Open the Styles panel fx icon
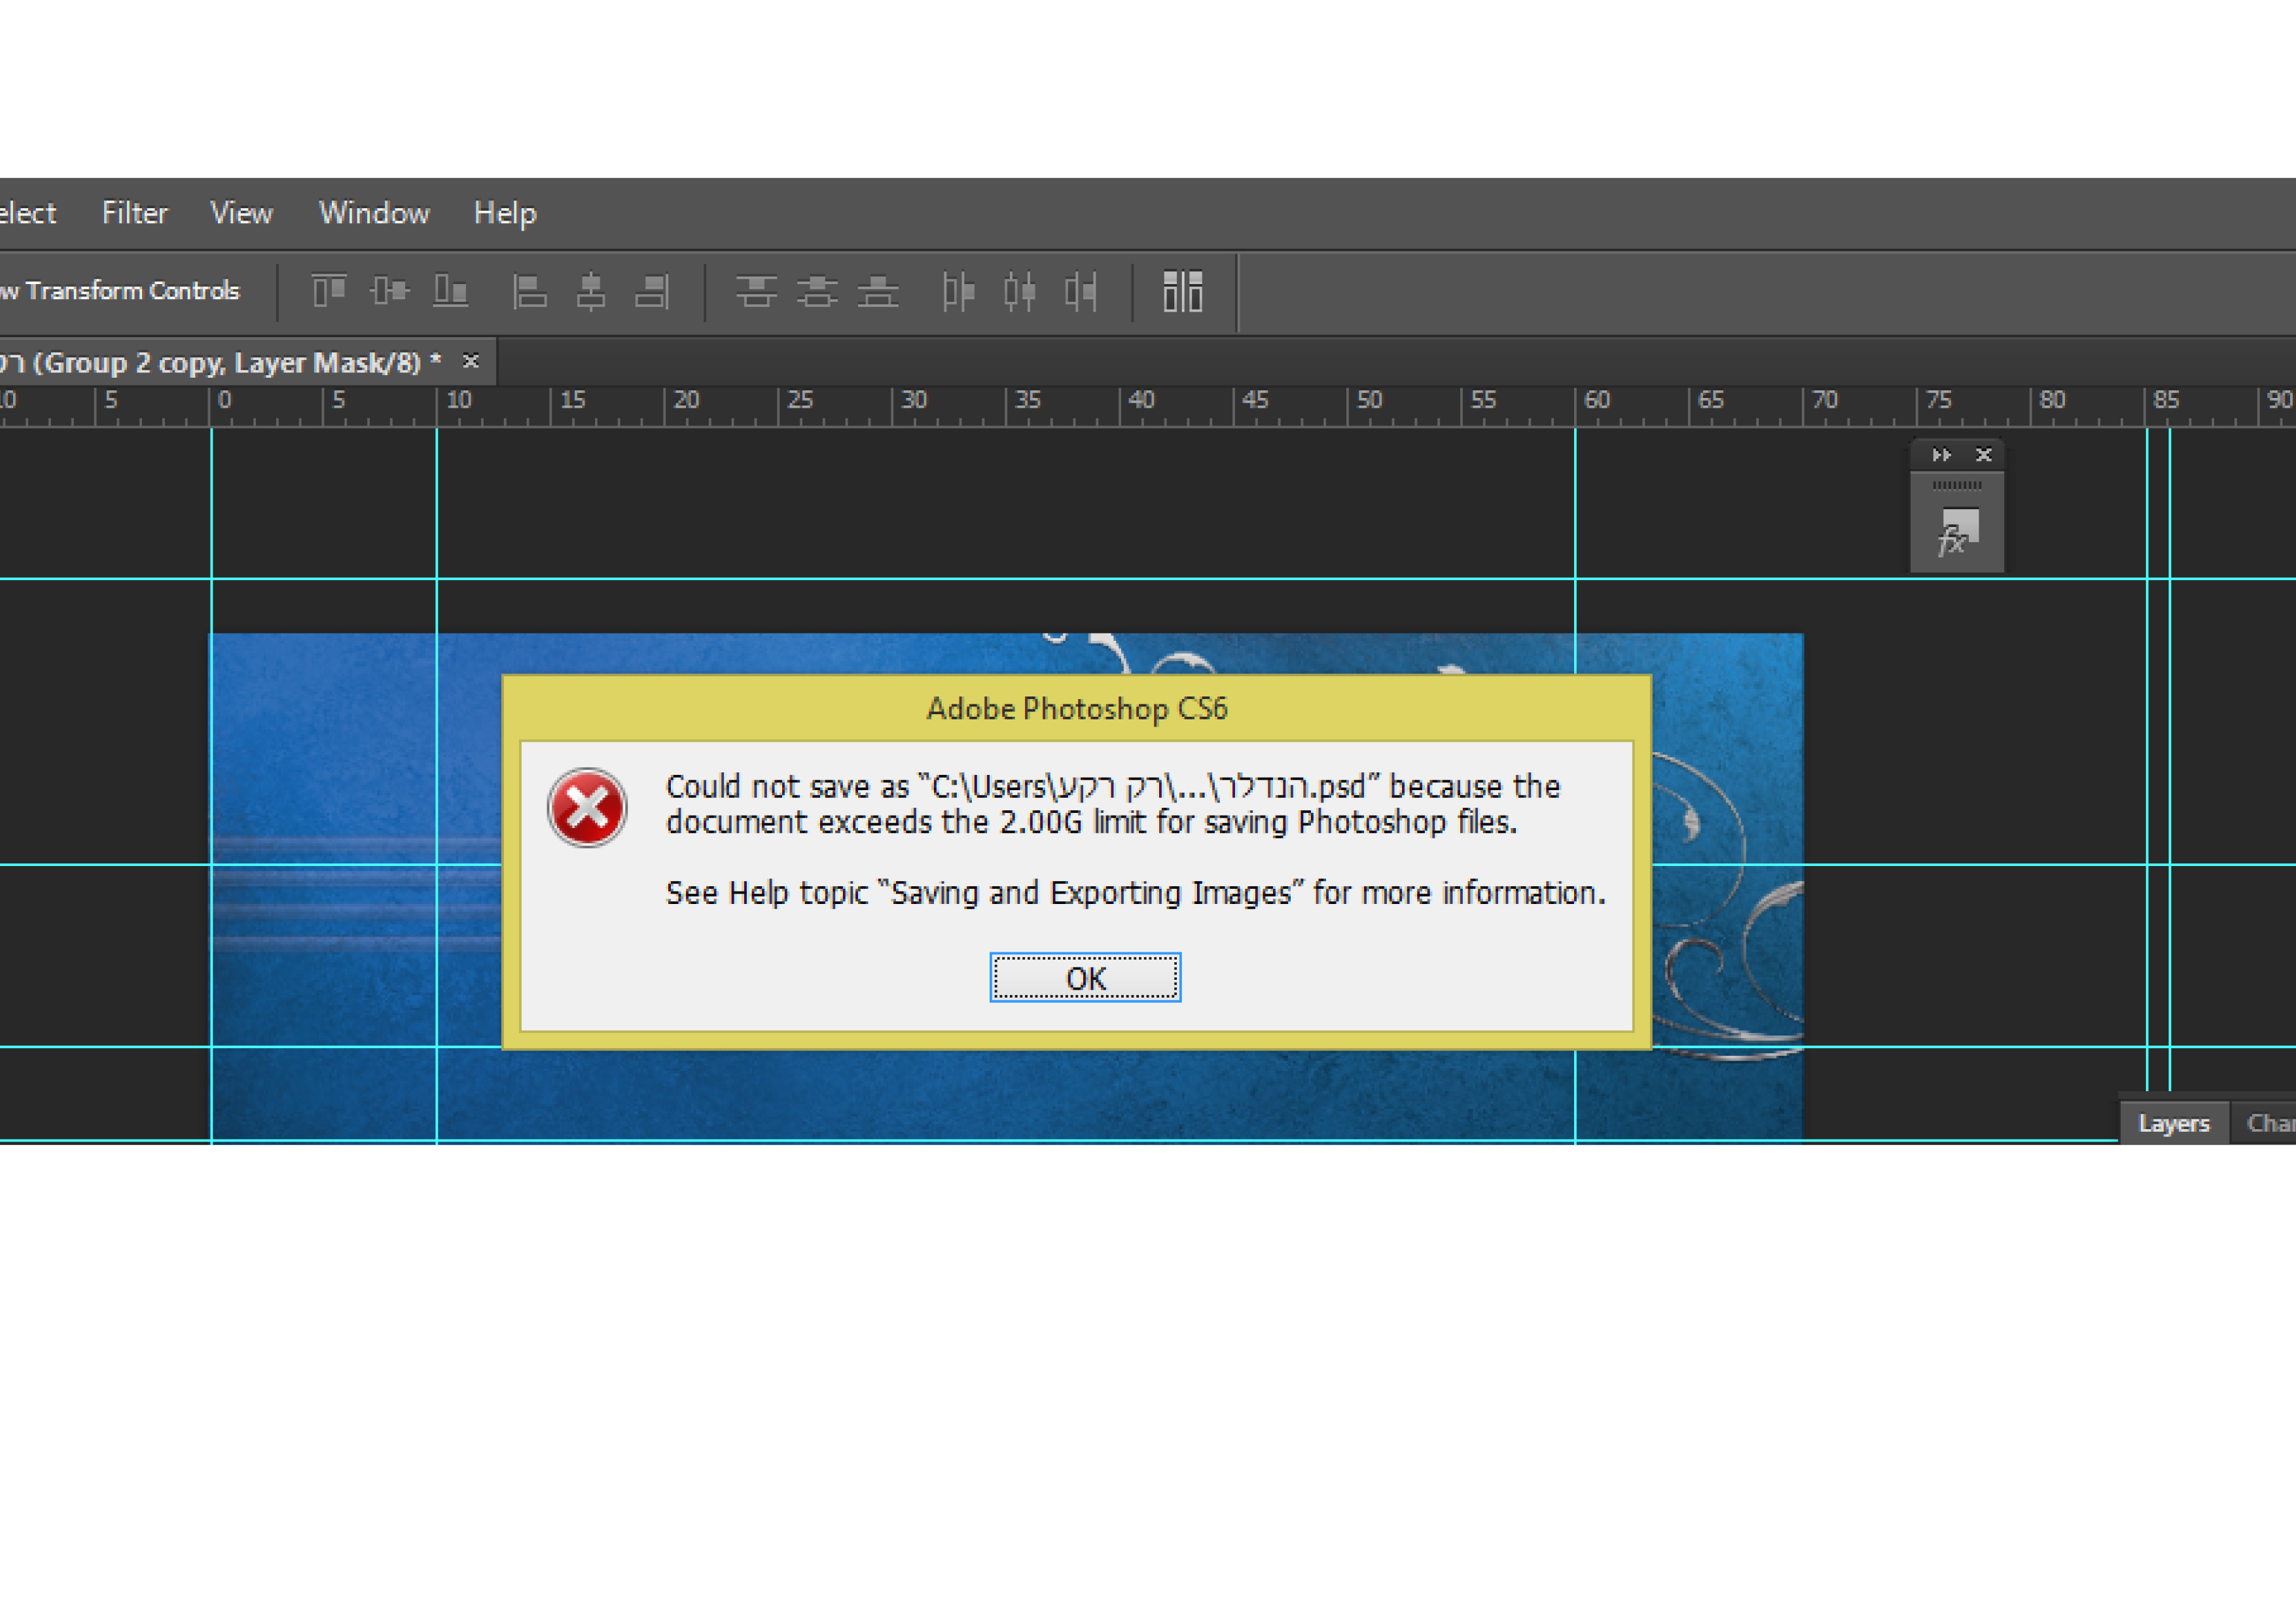The width and height of the screenshot is (2296, 1624). click(1957, 533)
